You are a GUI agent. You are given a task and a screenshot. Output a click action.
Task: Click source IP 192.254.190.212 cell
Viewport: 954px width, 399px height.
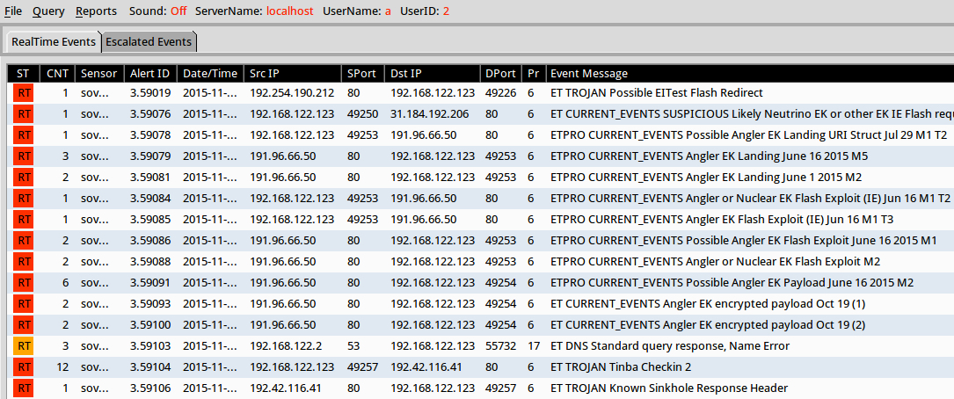292,92
